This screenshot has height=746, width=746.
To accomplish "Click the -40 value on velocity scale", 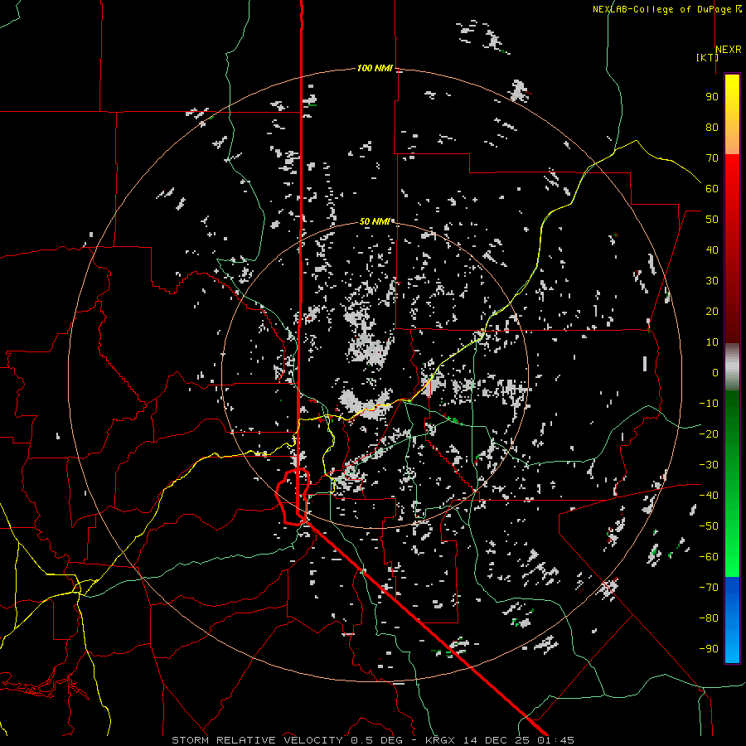I will (709, 496).
